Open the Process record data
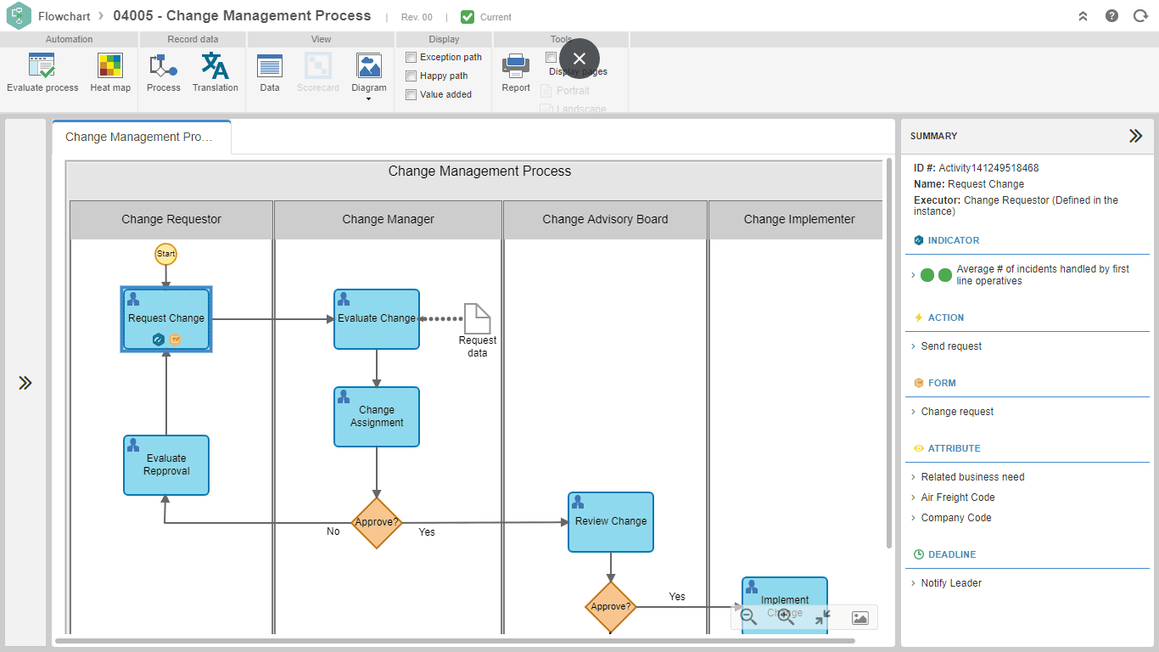 point(163,72)
